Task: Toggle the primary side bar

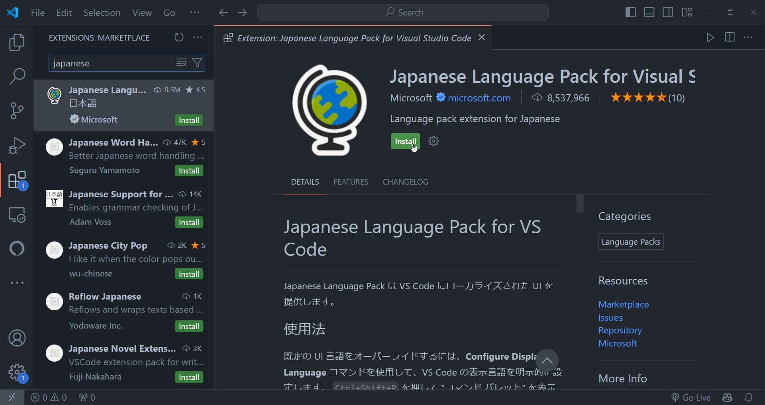Action: click(x=630, y=12)
